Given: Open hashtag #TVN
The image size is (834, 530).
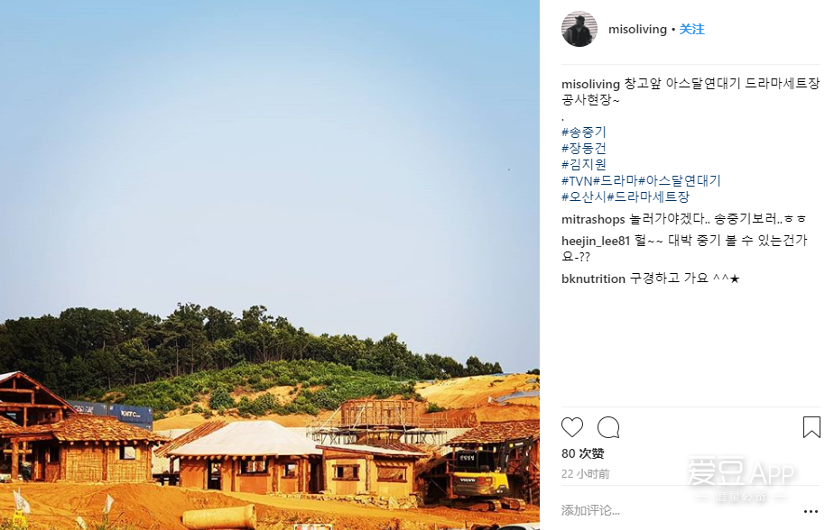Looking at the screenshot, I should [x=577, y=180].
